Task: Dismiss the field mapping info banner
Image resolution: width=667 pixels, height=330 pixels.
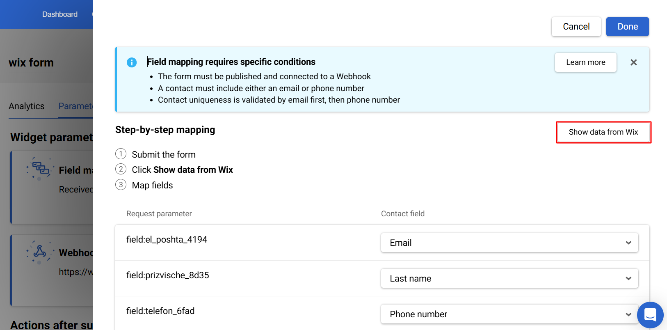Action: coord(633,62)
